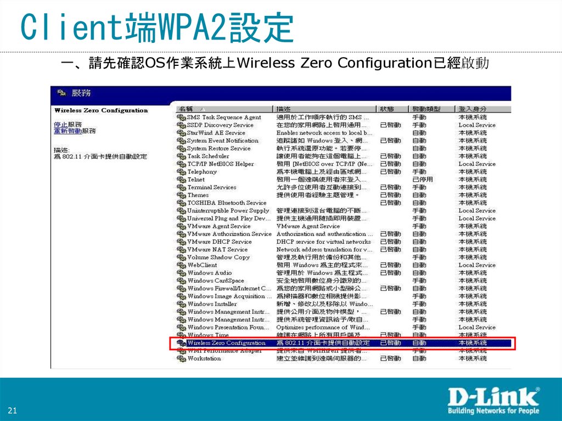Click the gear icon beside VMware DHCP Service
Viewport: 562px width, 421px height.
coord(181,242)
